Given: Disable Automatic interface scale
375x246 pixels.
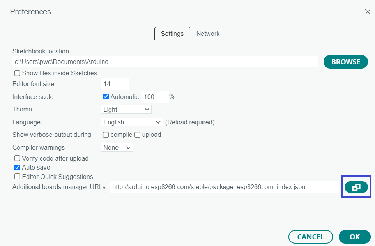Looking at the screenshot, I should point(106,96).
